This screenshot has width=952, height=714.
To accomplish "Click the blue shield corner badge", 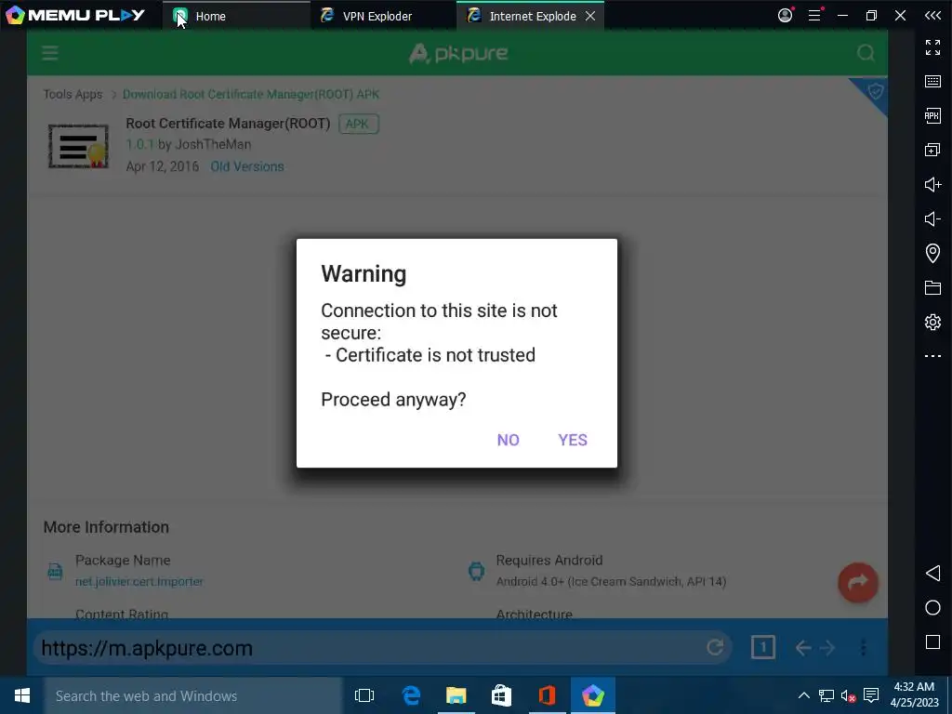I will coord(872,92).
